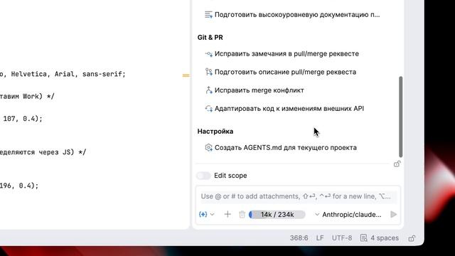Click the 14k / 234k token usage bar

click(x=277, y=215)
